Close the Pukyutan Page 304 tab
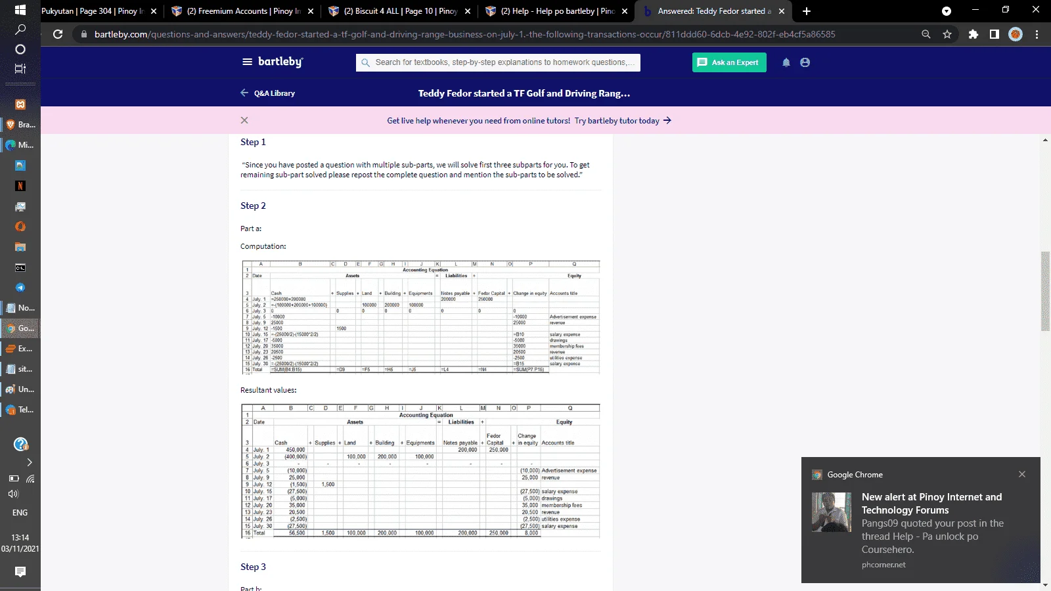This screenshot has width=1051, height=591. pos(154,11)
